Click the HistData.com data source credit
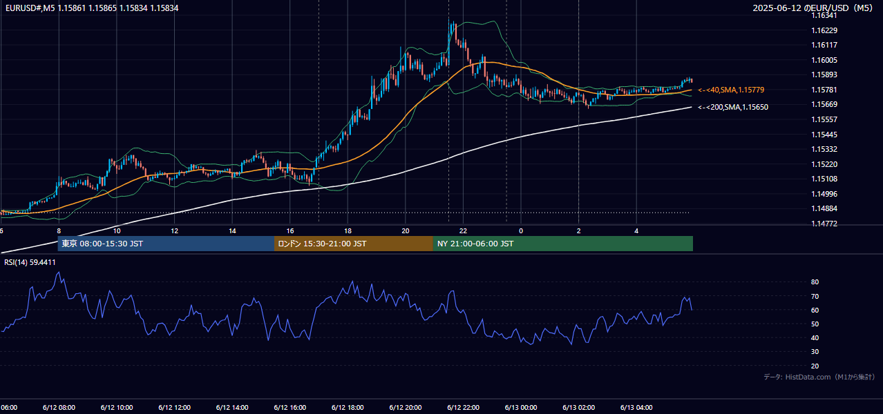The image size is (883, 414). [819, 377]
